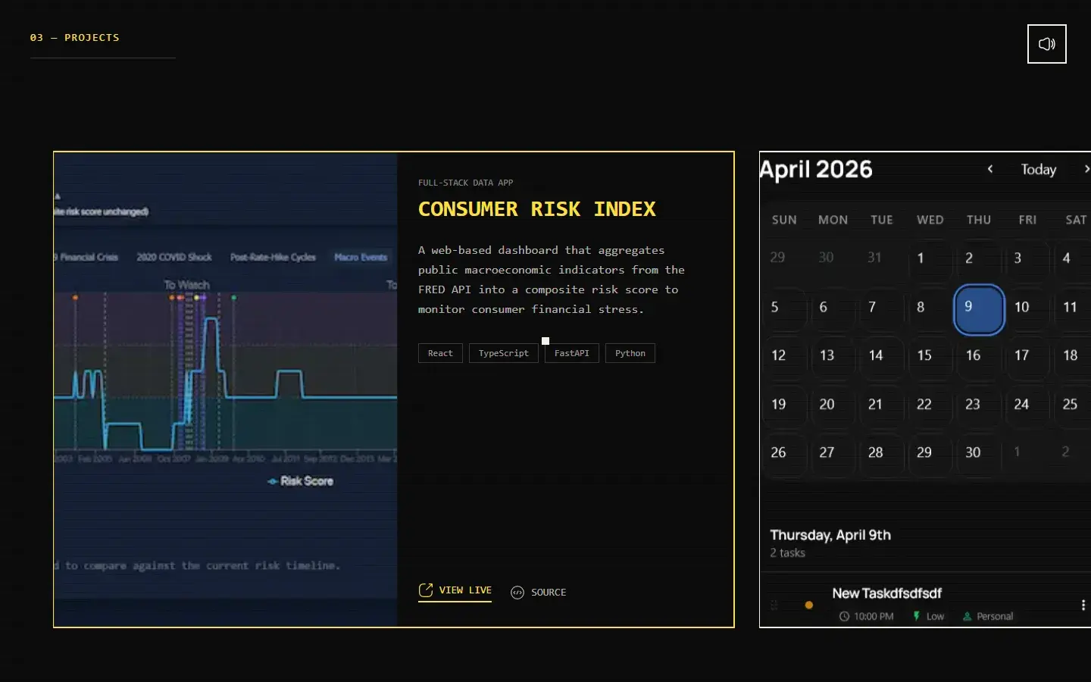Click the April 2026 month heading
The width and height of the screenshot is (1091, 682).
pyautogui.click(x=816, y=170)
